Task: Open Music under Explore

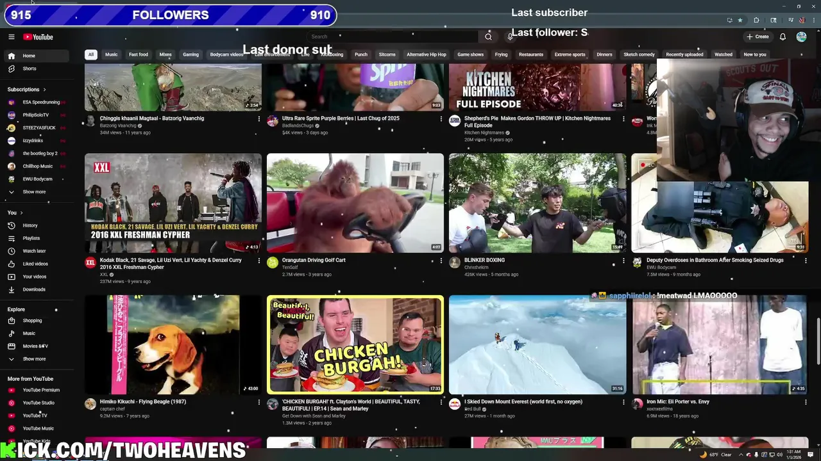Action: pos(37,333)
